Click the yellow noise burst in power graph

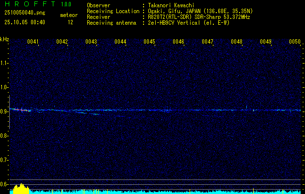20,189
